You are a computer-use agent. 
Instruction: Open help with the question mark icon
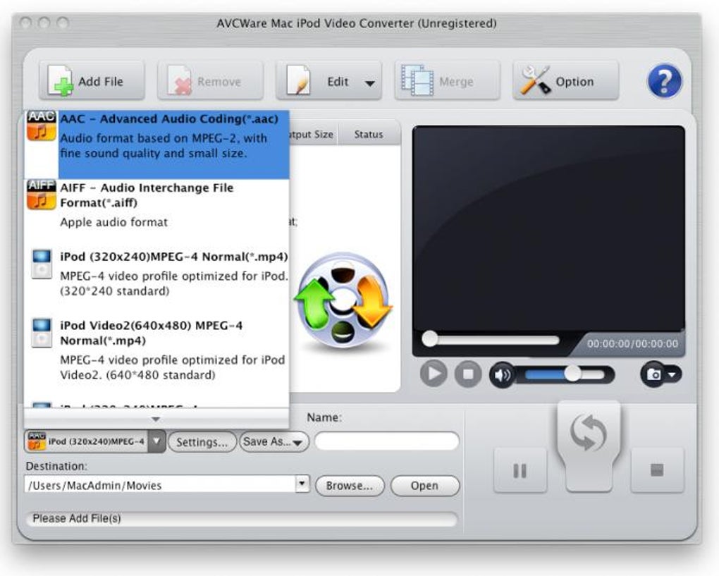pyautogui.click(x=665, y=81)
